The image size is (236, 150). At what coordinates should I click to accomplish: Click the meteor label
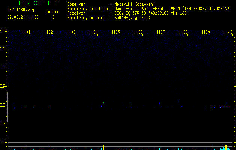(x=53, y=12)
